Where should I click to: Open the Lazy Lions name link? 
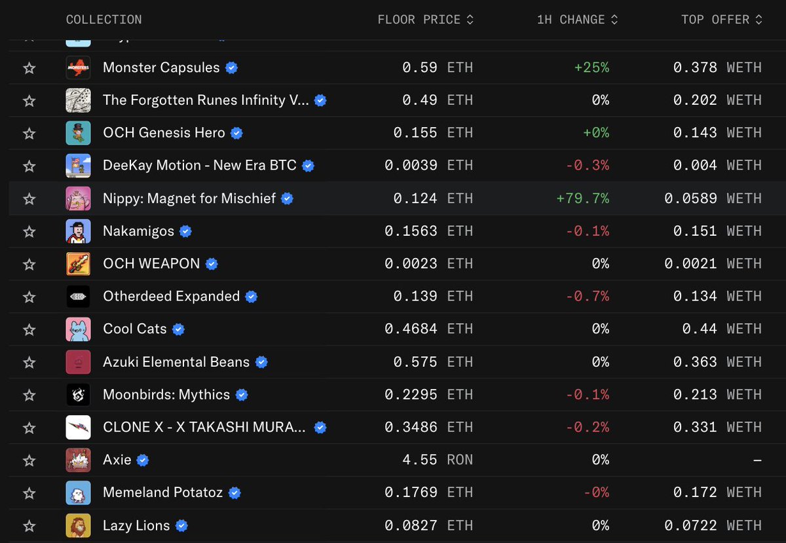click(136, 526)
